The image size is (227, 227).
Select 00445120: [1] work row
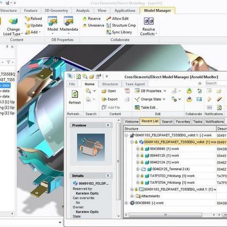164,156
